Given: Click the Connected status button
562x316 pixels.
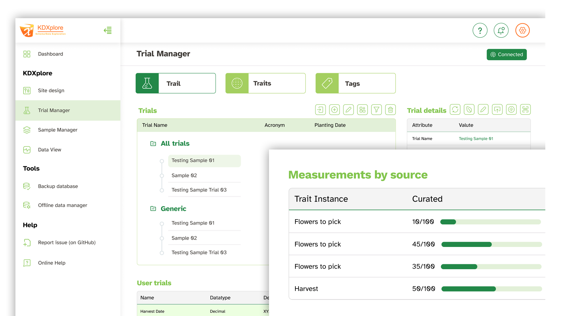Looking at the screenshot, I should (507, 55).
